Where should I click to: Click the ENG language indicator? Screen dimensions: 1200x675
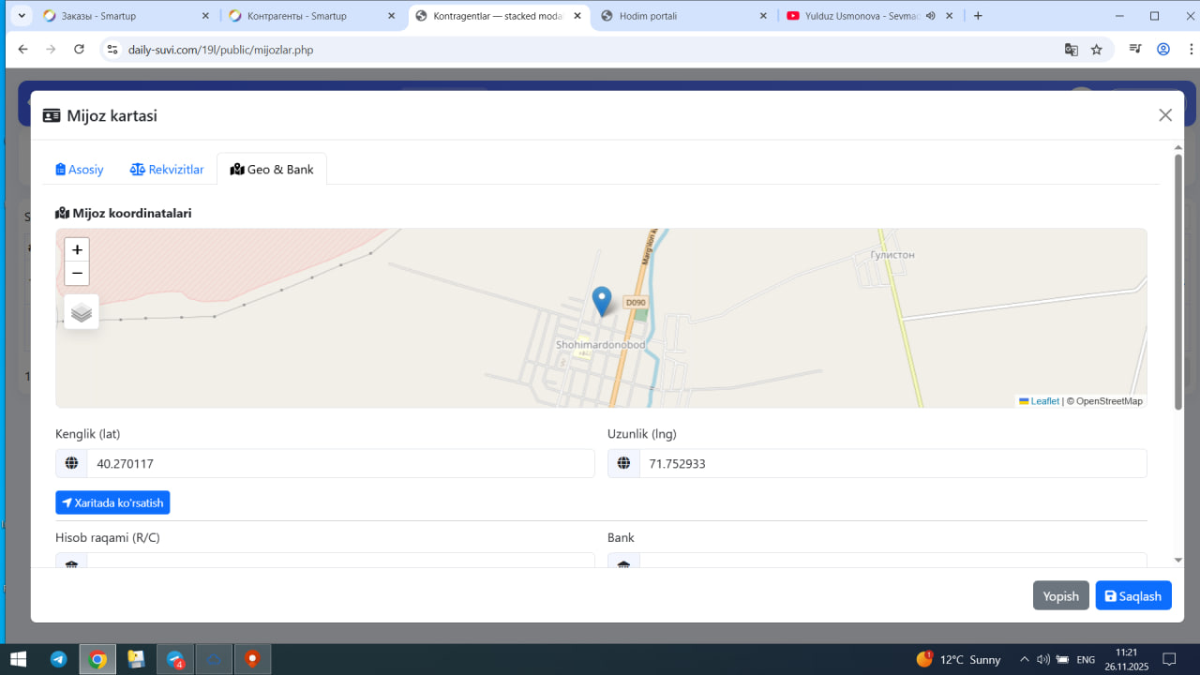pyautogui.click(x=1086, y=660)
